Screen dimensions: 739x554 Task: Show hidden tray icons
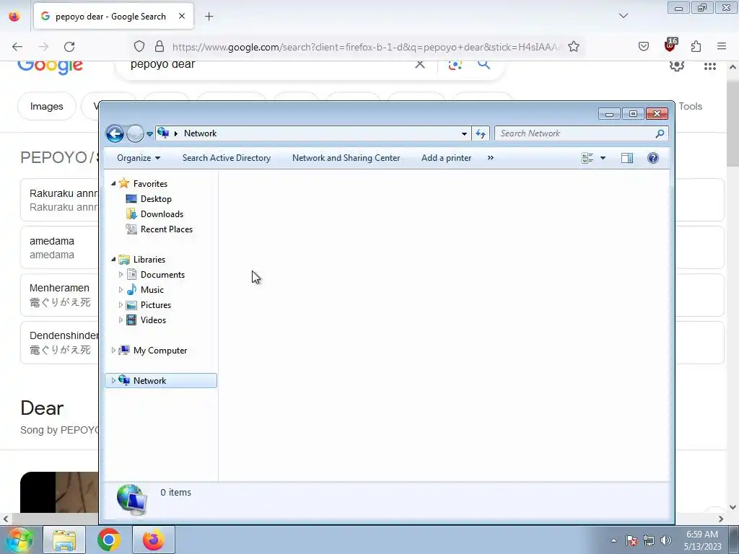[x=613, y=540]
